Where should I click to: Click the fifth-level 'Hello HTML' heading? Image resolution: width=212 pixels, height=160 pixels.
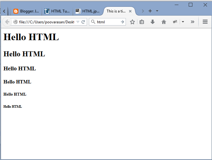click(x=15, y=94)
